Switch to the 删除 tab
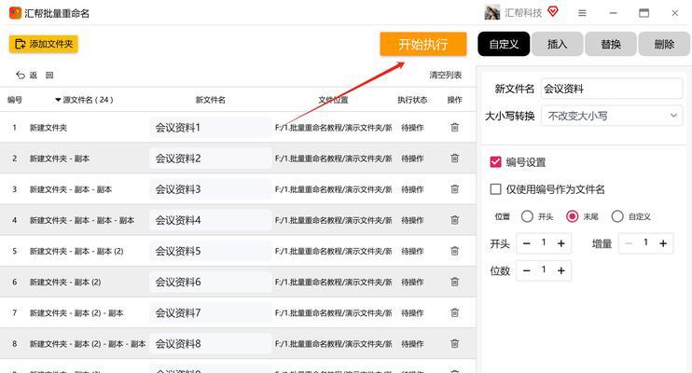The image size is (692, 373). coord(664,44)
